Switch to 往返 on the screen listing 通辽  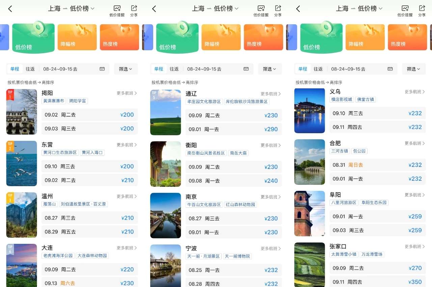(174, 69)
